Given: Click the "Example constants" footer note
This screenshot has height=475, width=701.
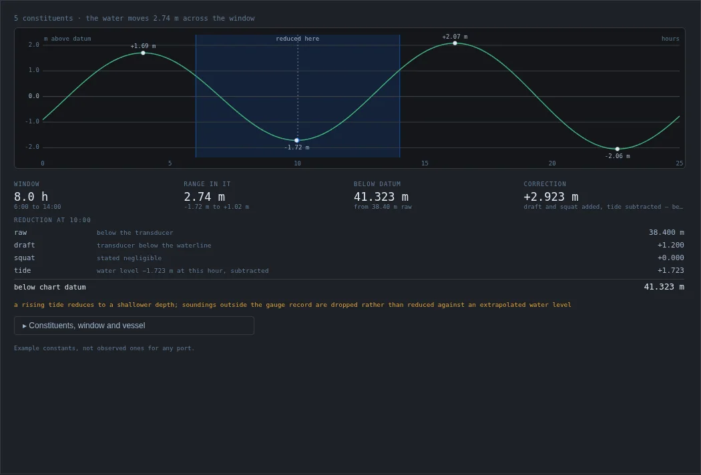Looking at the screenshot, I should coord(104,348).
